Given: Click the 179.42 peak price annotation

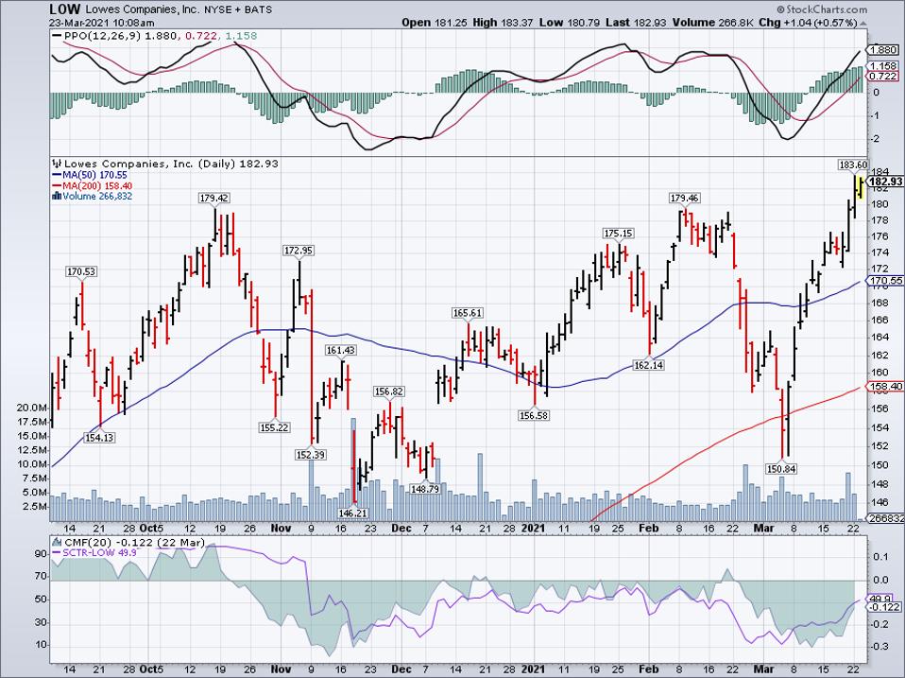Looking at the screenshot, I should (214, 198).
